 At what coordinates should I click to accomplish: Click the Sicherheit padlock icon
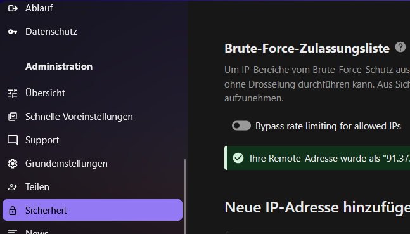pyautogui.click(x=13, y=211)
